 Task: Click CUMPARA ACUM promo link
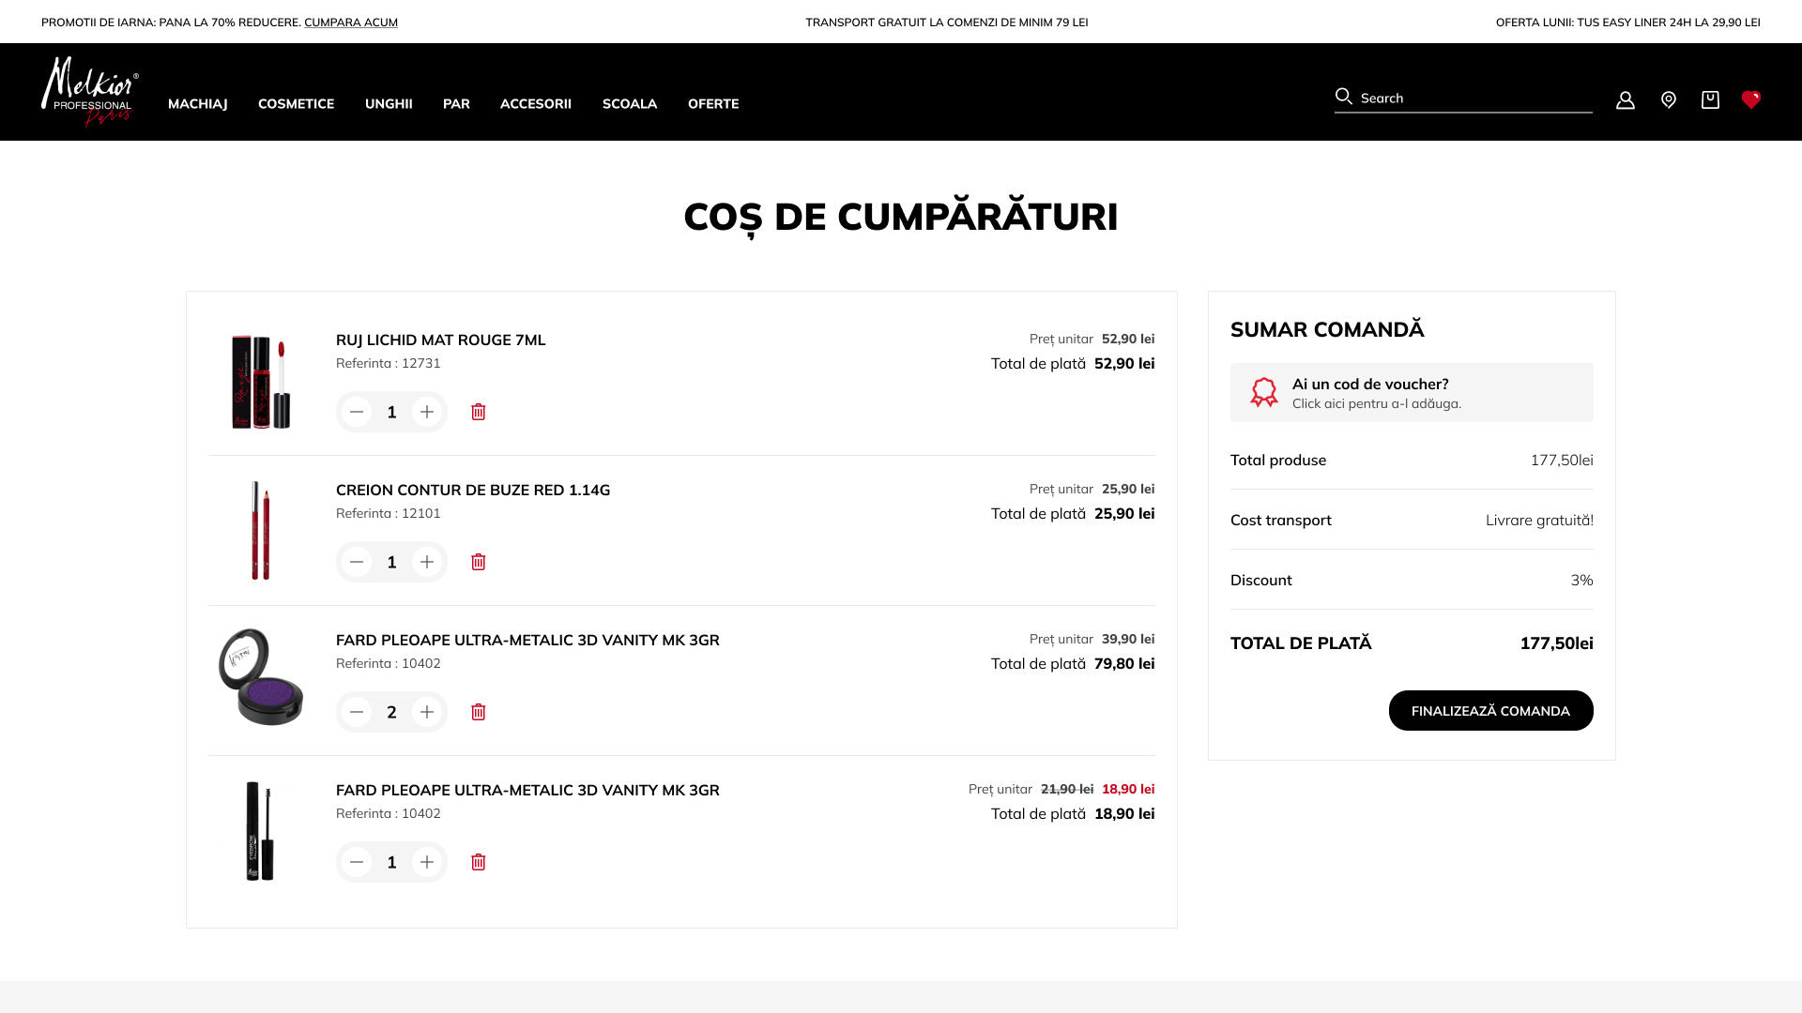coord(351,22)
